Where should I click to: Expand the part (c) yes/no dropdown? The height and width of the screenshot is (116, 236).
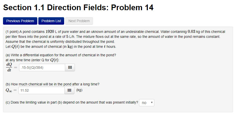[147, 103]
